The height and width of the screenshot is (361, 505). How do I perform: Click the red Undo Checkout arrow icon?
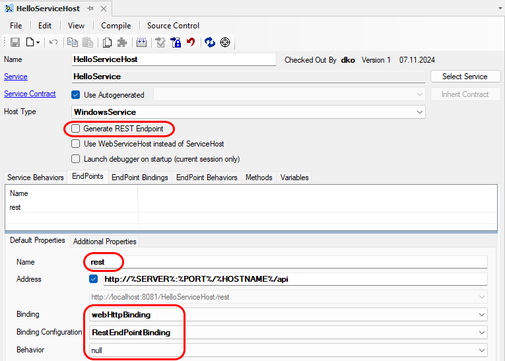click(x=191, y=42)
